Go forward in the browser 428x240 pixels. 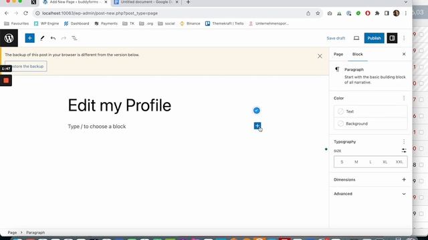[16, 13]
